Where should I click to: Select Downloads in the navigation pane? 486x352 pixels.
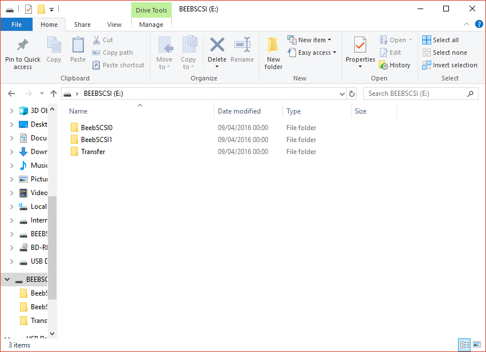[x=33, y=152]
